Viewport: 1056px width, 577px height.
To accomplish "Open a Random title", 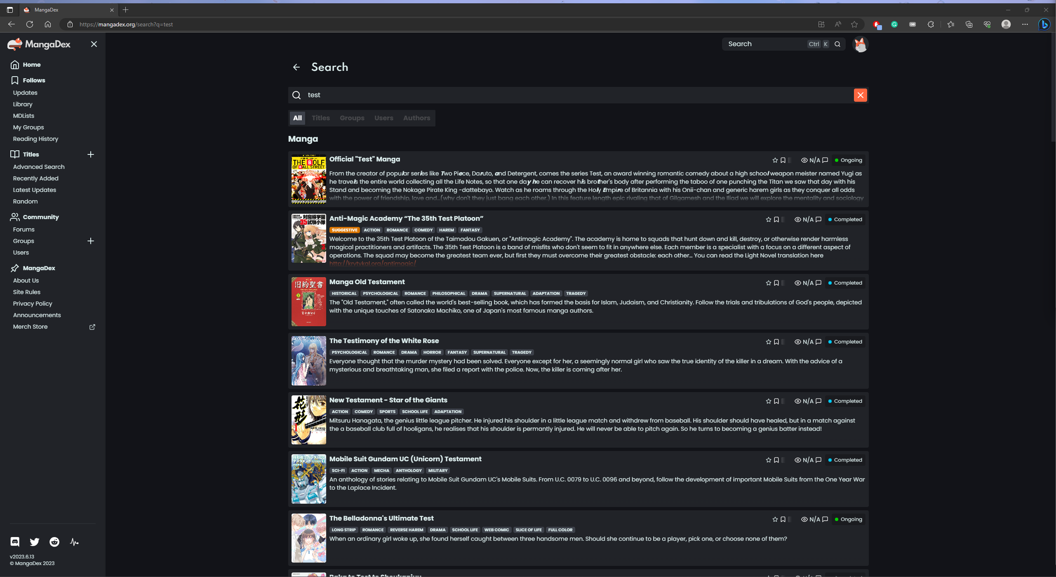I will pyautogui.click(x=25, y=201).
